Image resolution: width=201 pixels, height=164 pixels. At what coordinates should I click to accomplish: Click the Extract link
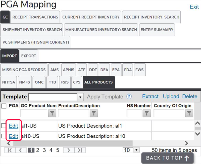click(x=150, y=97)
